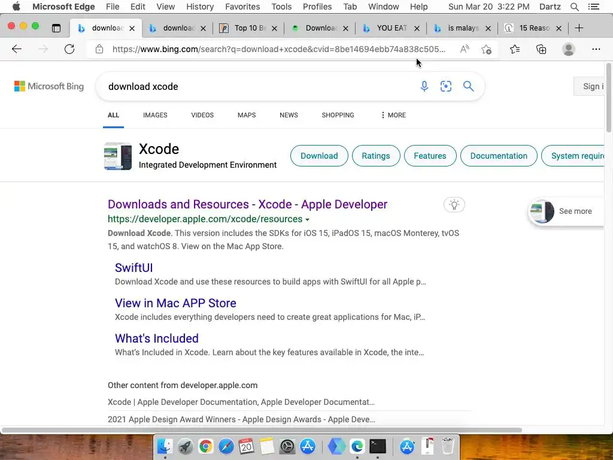This screenshot has height=460, width=613.
Task: Click the Xcode thumbnail image
Action: pyautogui.click(x=118, y=156)
